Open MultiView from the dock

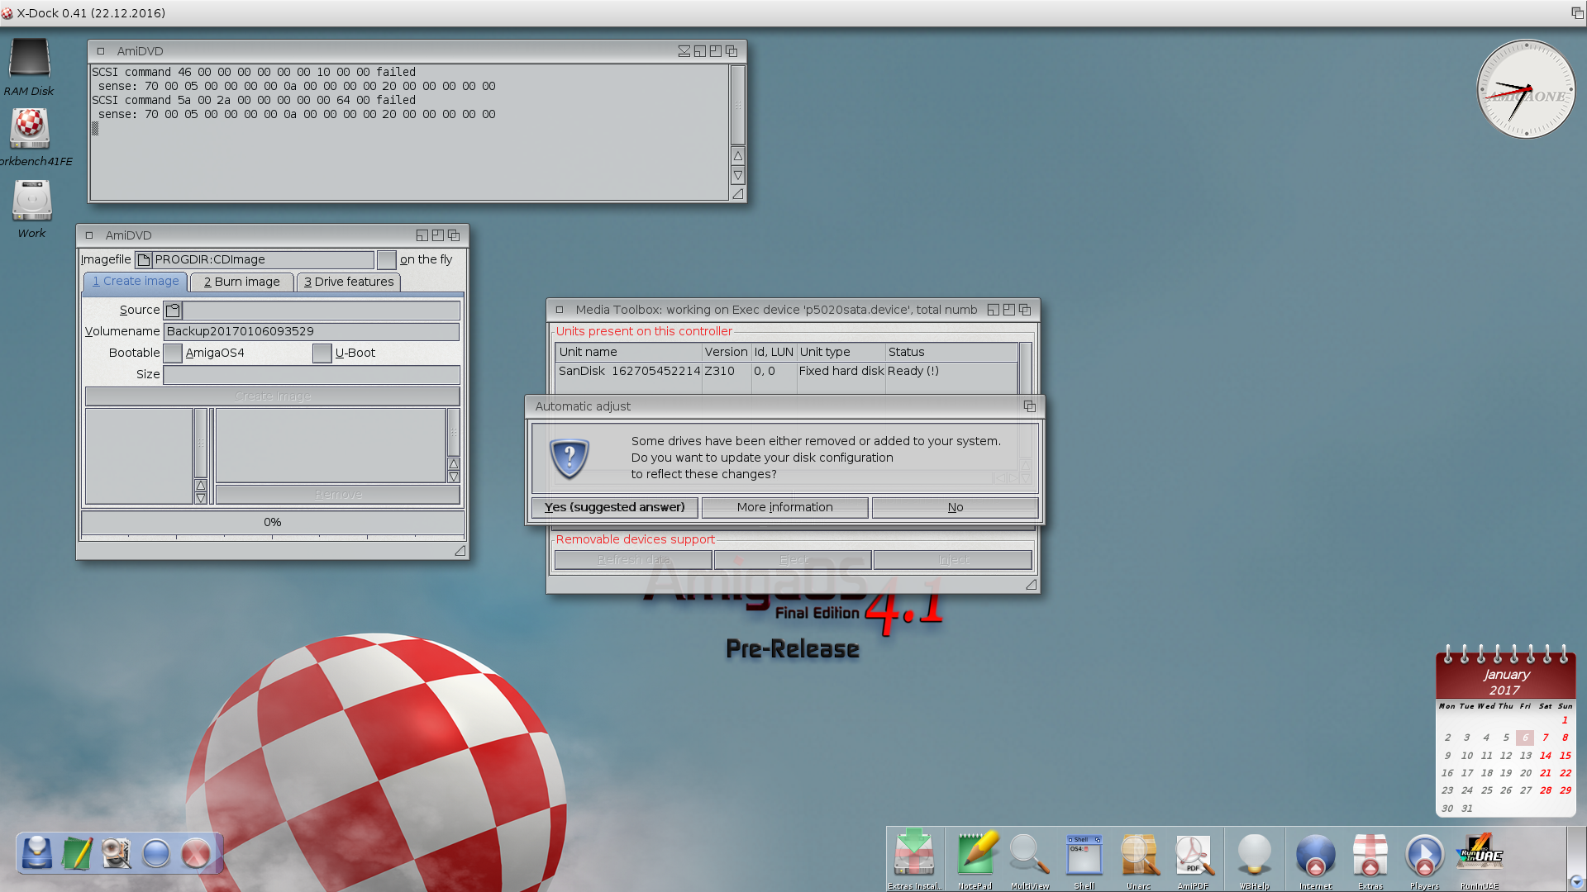coord(1029,855)
